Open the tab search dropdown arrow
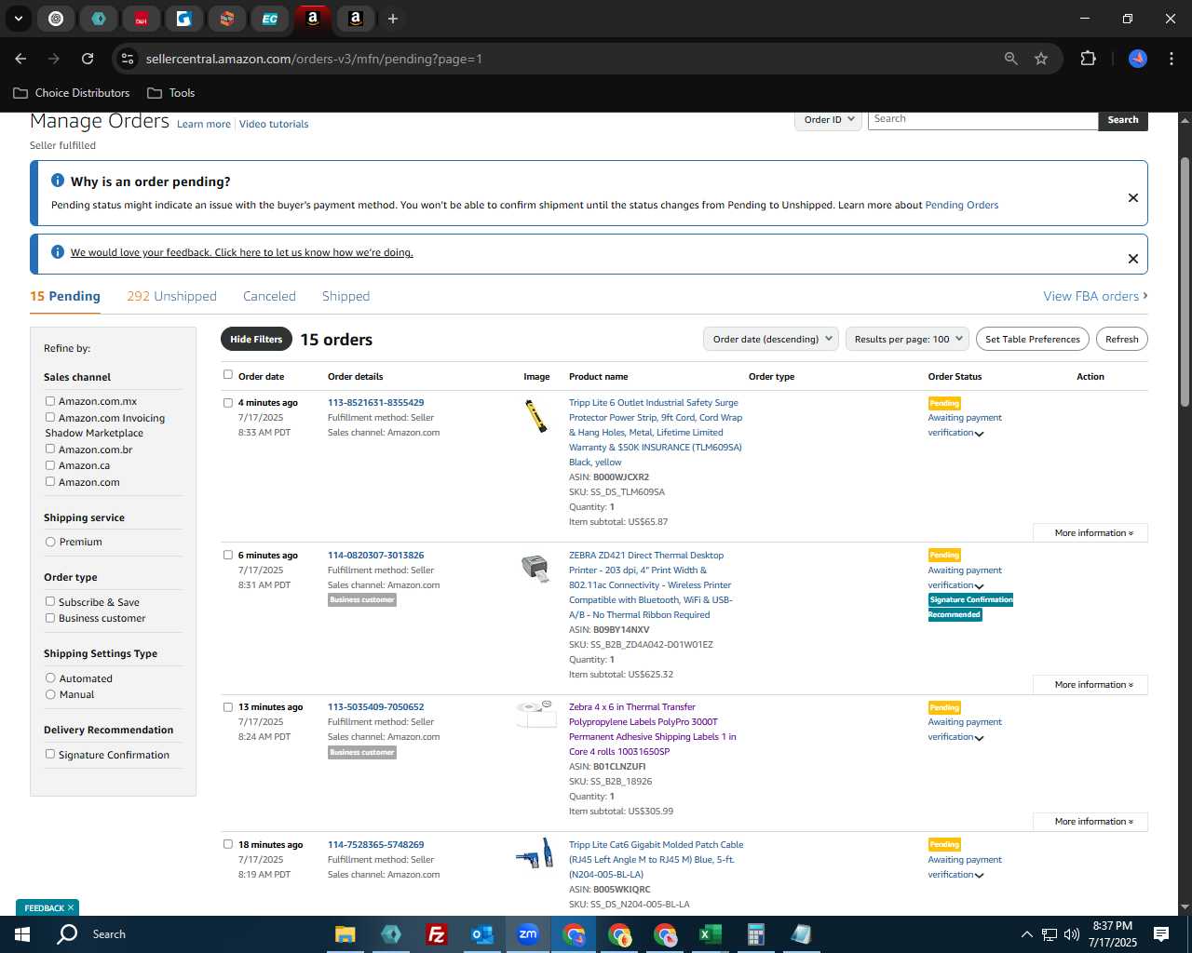Viewport: 1192px width, 953px height. point(19,19)
